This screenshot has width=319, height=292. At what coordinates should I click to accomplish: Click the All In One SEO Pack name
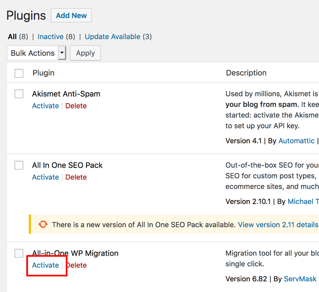(x=67, y=165)
